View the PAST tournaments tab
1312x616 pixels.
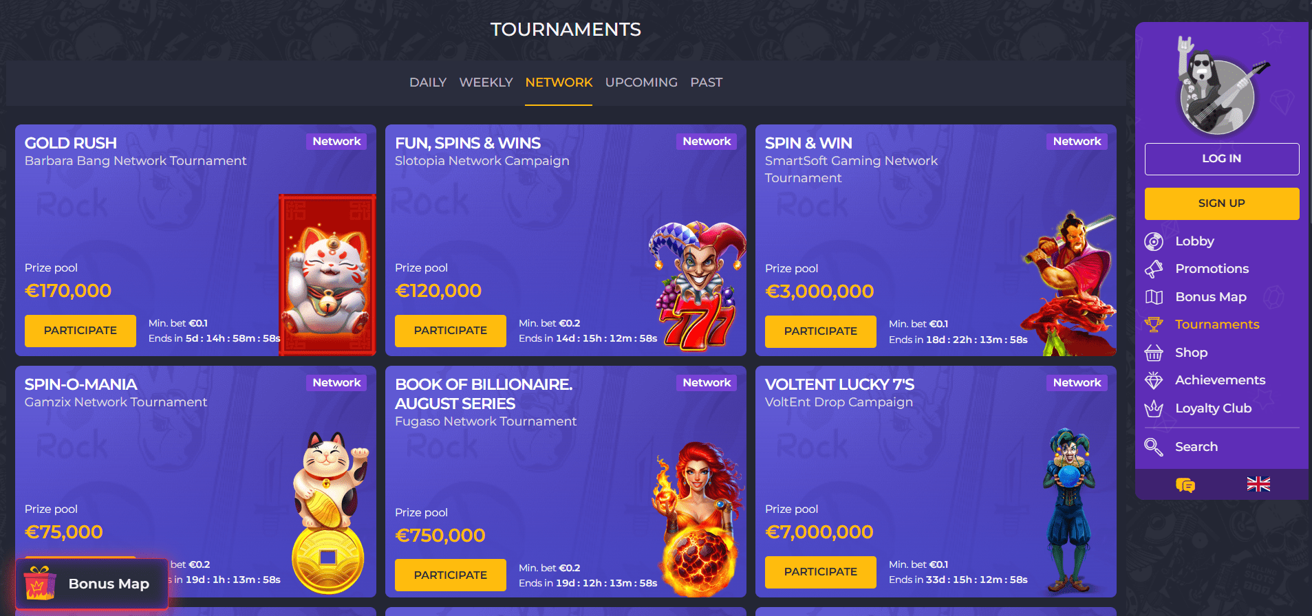pos(707,82)
